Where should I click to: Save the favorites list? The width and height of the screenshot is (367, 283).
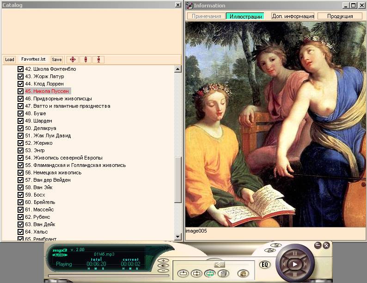pyautogui.click(x=57, y=60)
